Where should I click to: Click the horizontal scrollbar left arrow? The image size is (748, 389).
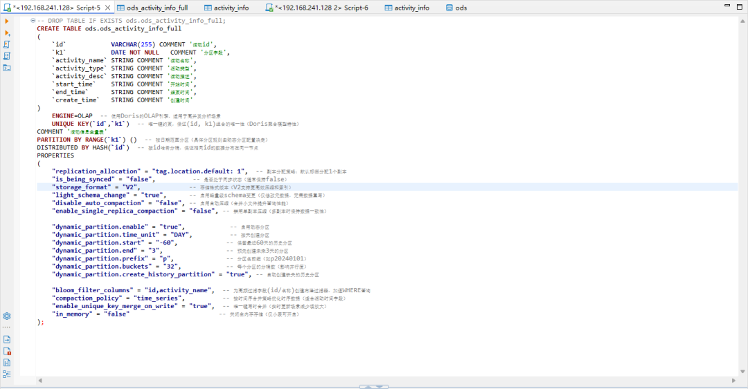(40, 381)
